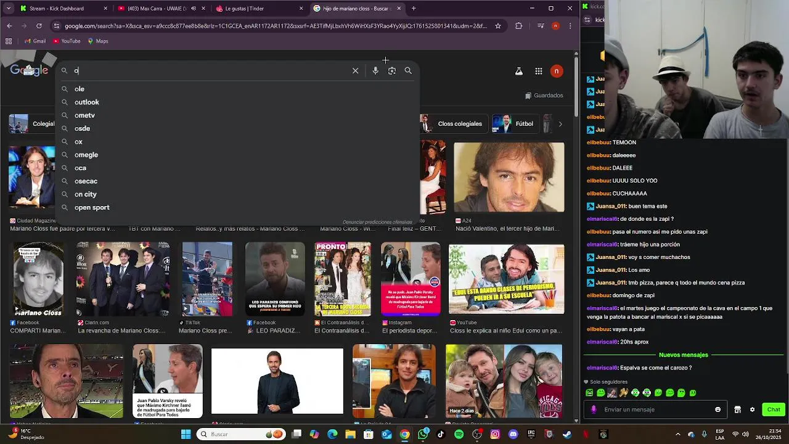789x444 pixels.
Task: Open the page vertical scrollbar
Action: point(576,86)
